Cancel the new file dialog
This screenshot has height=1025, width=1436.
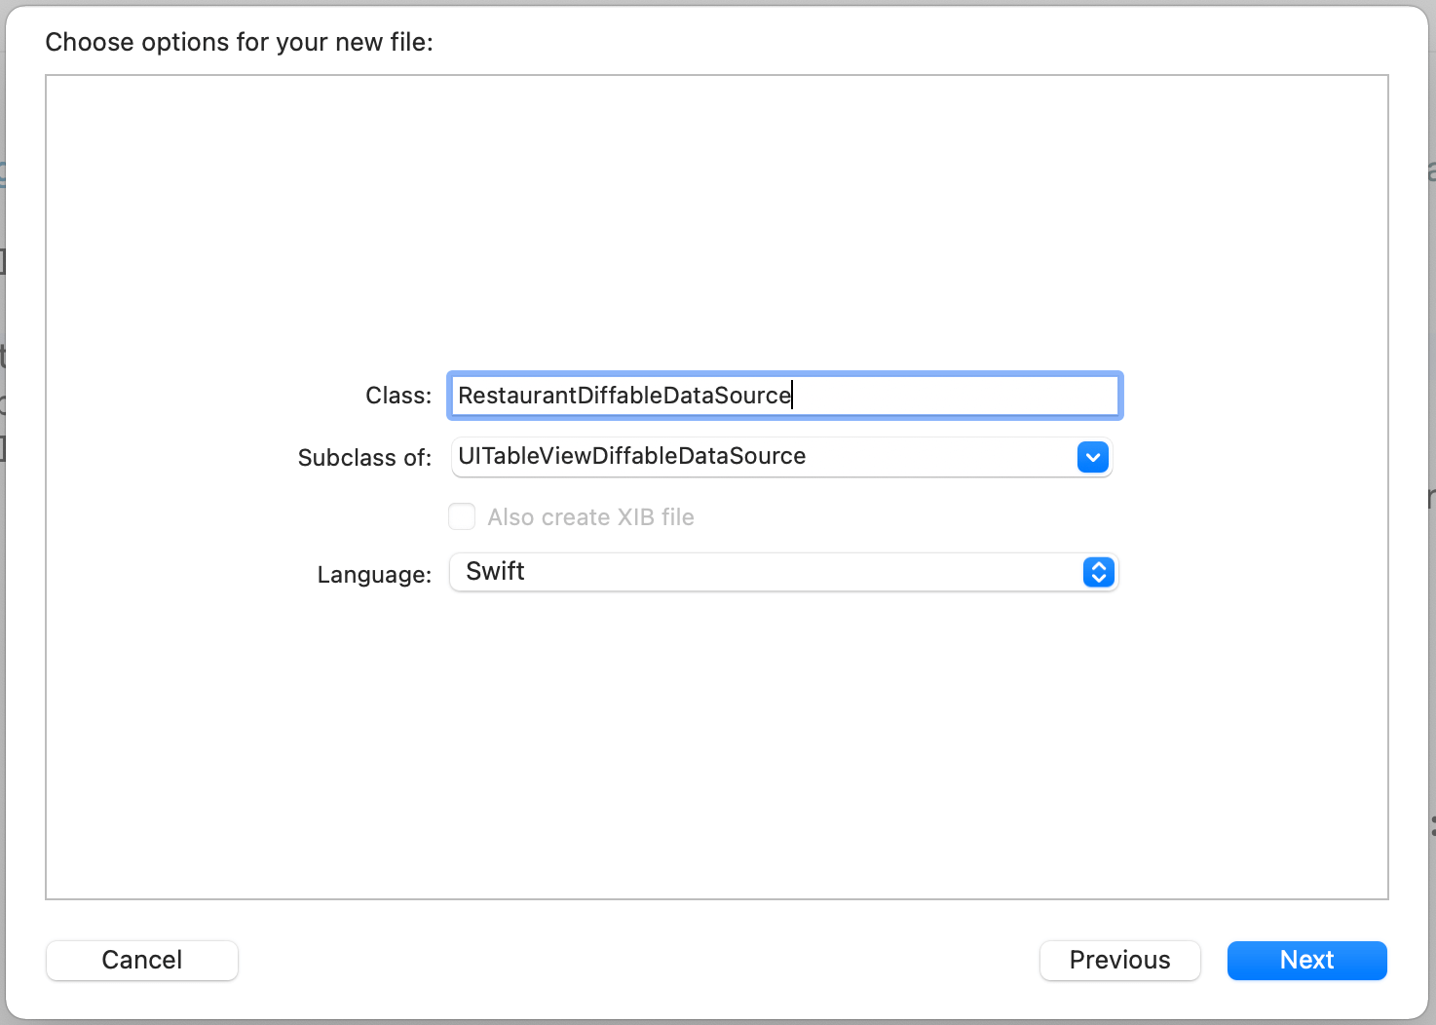[x=142, y=960]
